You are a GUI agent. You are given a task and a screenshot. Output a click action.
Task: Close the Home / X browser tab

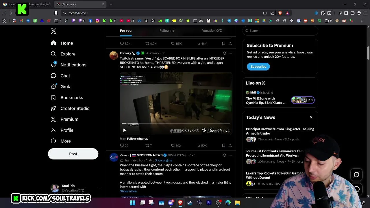103,4
